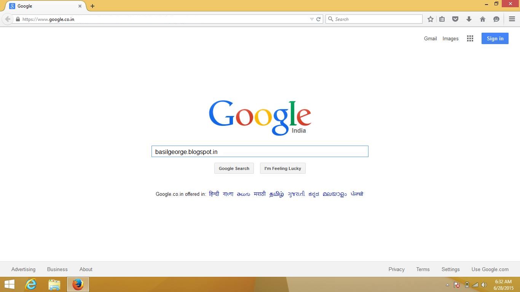Click the Google India logo
The width and height of the screenshot is (520, 292).
pos(260,117)
